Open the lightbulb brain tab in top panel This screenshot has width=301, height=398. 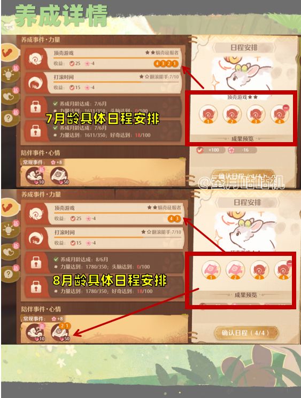pyautogui.click(x=10, y=74)
